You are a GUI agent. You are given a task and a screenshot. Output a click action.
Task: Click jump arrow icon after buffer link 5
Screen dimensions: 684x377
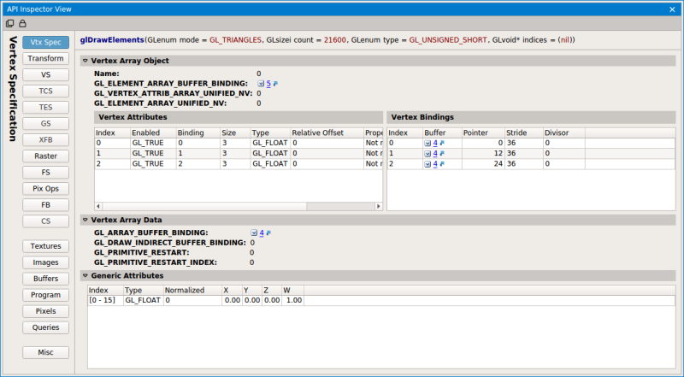pyautogui.click(x=275, y=84)
